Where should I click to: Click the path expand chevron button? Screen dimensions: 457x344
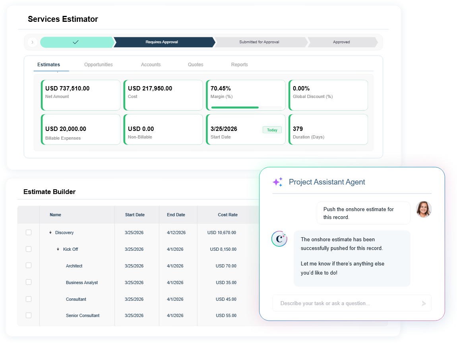32,42
